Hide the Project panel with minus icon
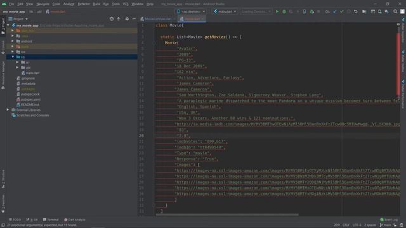The image size is (406, 228). click(x=134, y=19)
